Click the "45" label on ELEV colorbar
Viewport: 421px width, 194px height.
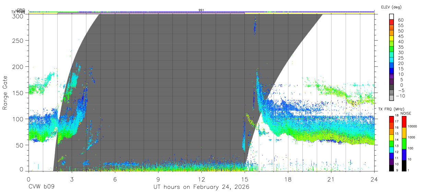tap(400, 36)
